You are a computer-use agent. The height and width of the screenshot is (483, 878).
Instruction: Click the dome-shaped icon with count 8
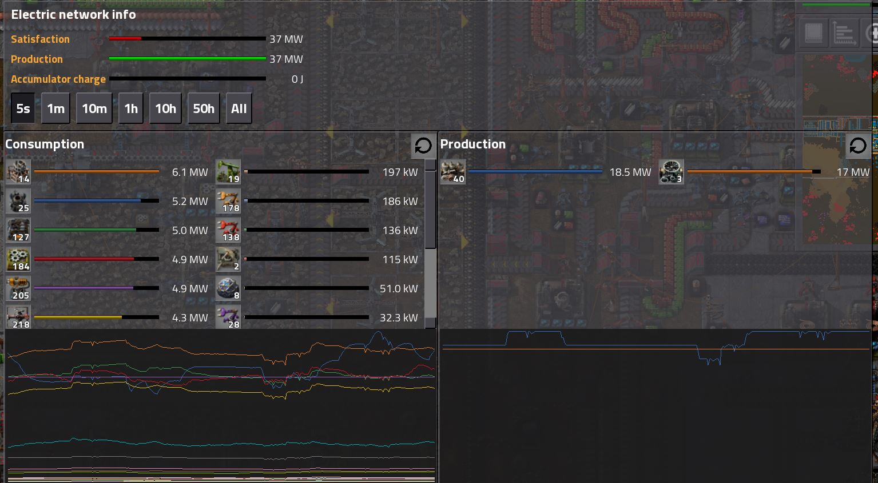click(228, 288)
